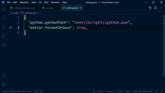Change indentation via Spaces: 2

point(110,91)
